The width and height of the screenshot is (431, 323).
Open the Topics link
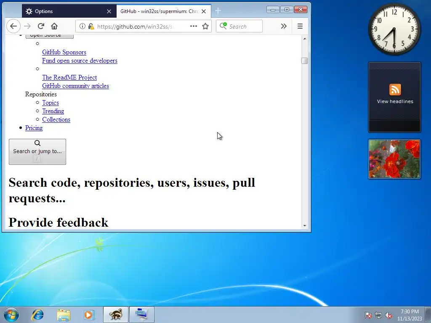pos(51,103)
